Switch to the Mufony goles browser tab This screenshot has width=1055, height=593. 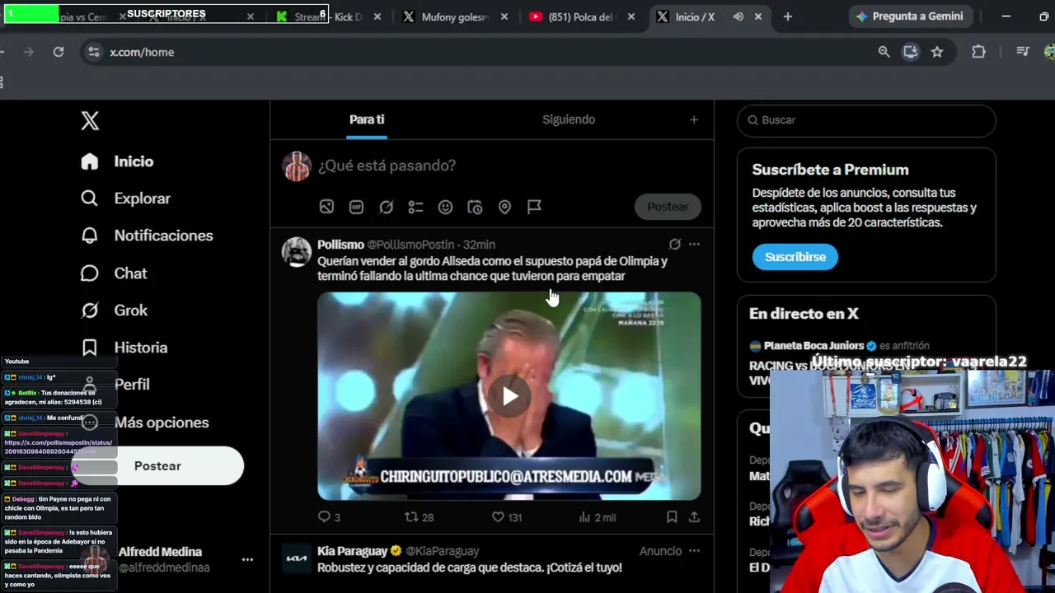click(x=455, y=16)
